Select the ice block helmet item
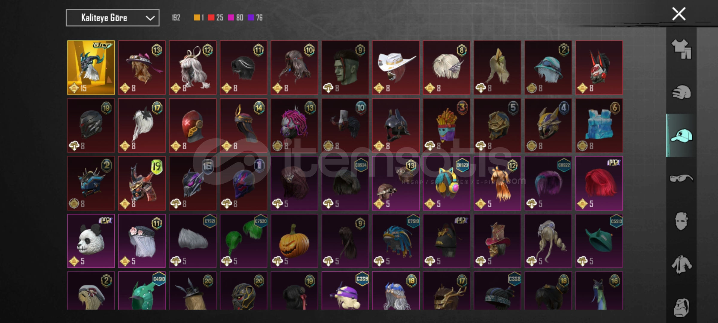Image resolution: width=718 pixels, height=323 pixels. pyautogui.click(x=599, y=126)
